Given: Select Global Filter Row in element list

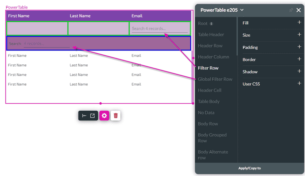Looking at the screenshot, I should click(x=215, y=79).
